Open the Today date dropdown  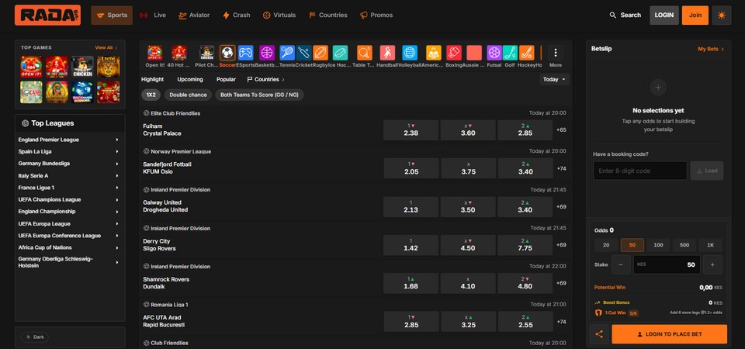pyautogui.click(x=554, y=79)
